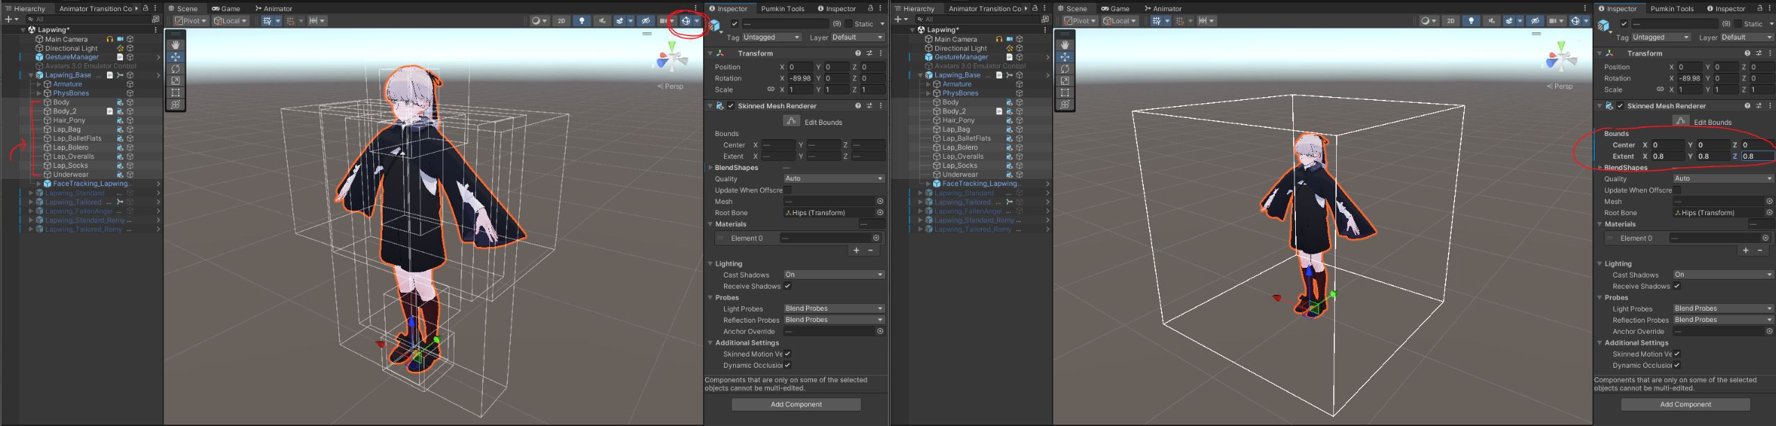Viewport: 1776px width, 426px height.
Task: Click Edit Bounds icon in right Inspector
Action: (x=1680, y=121)
